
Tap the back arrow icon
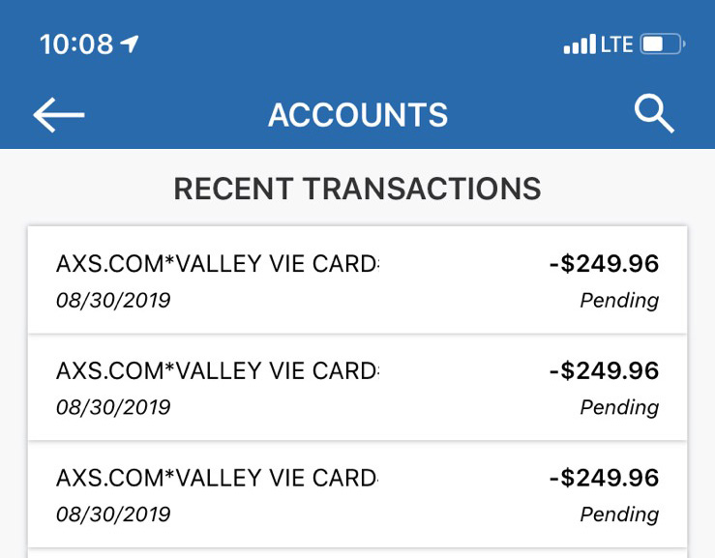[x=59, y=115]
